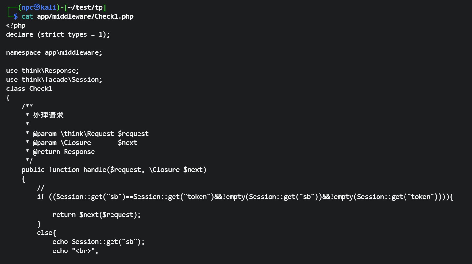Click the namespace keyword
The height and width of the screenshot is (264, 472).
click(x=23, y=52)
